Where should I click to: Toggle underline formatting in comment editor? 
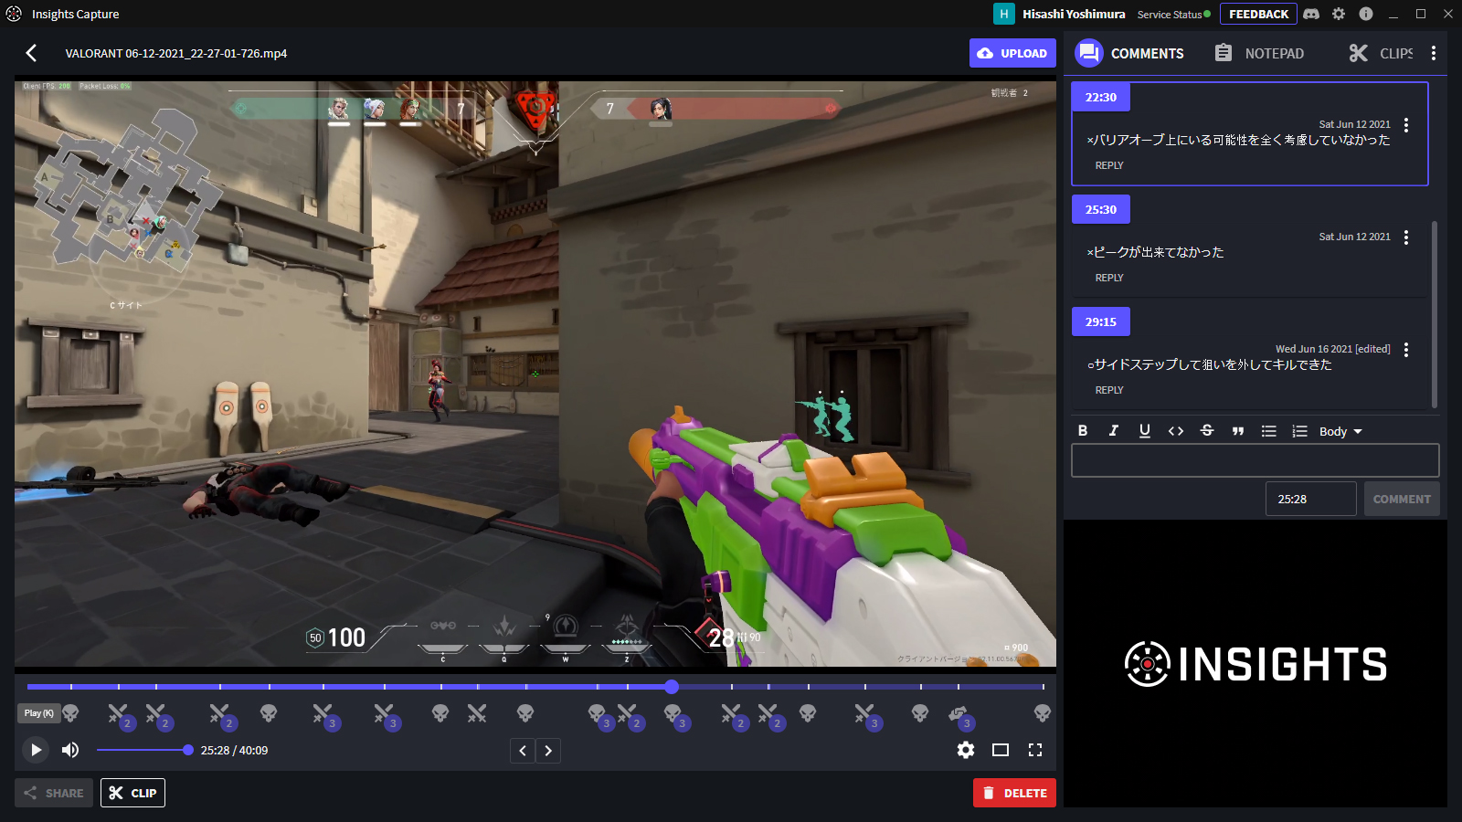coord(1145,431)
